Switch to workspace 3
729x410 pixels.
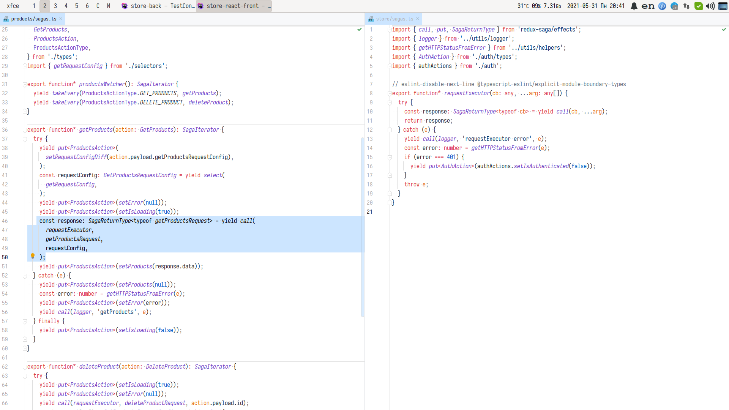55,6
